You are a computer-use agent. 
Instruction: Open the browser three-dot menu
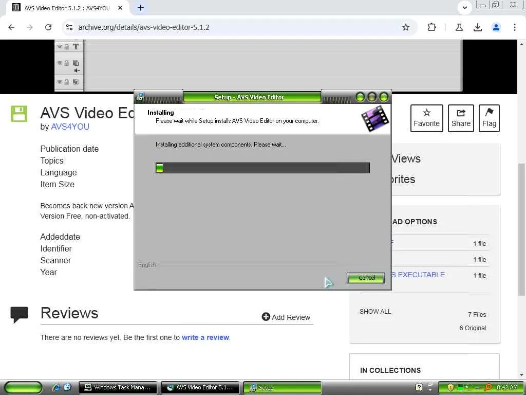coord(515,27)
